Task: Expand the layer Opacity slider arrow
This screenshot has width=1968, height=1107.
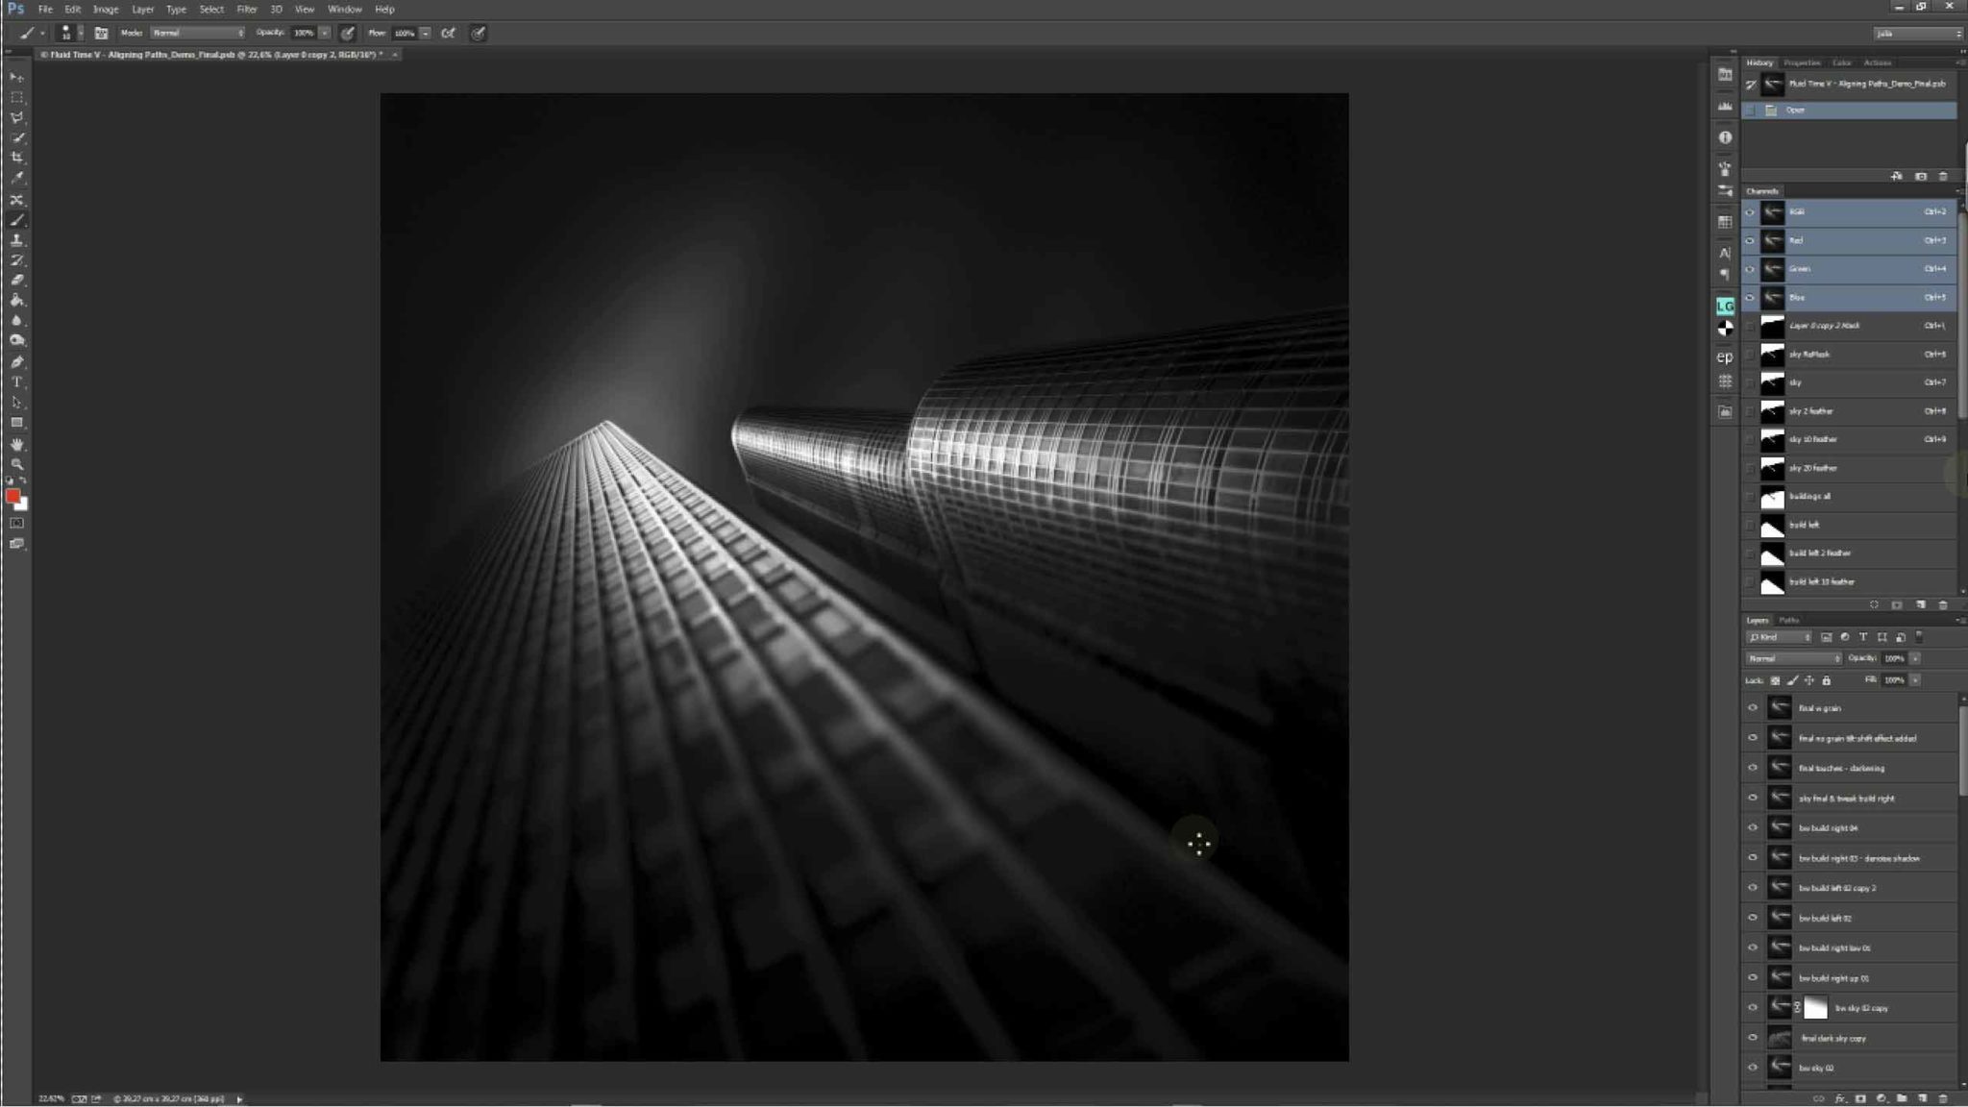Action: 1915,658
